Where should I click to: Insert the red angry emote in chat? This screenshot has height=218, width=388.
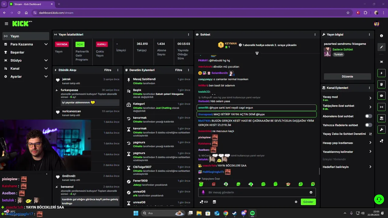click(214, 184)
